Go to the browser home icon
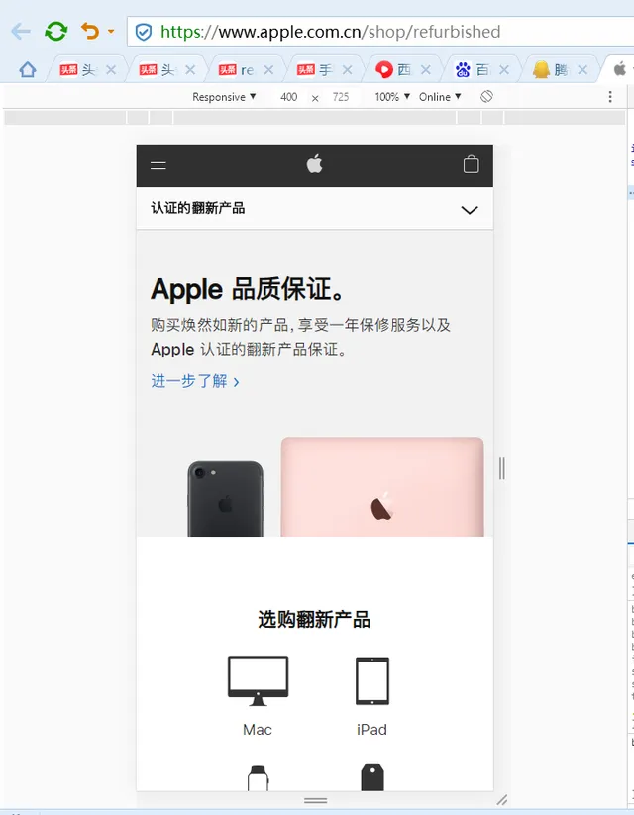Screen dimensions: 634x815 click(x=28, y=69)
